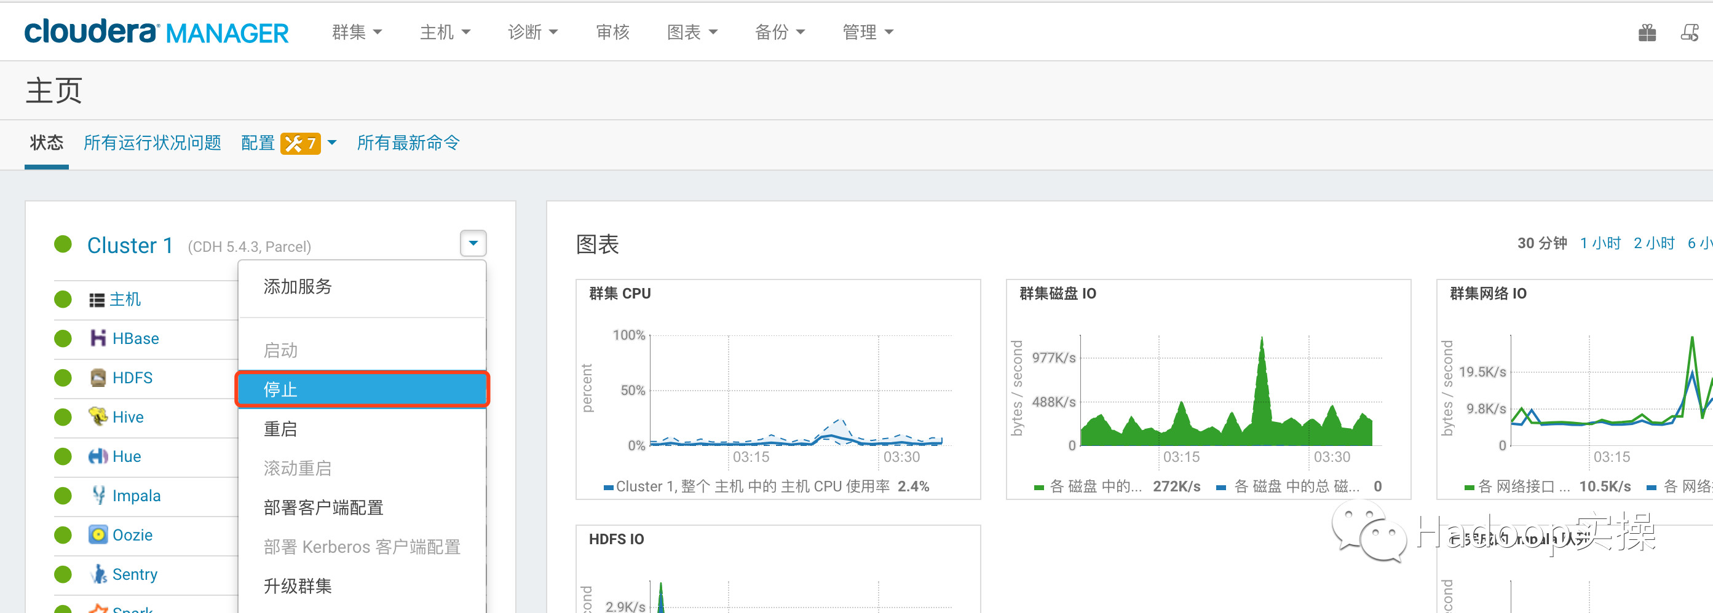The height and width of the screenshot is (613, 1713).
Task: Open the Hue service link
Action: 127,456
